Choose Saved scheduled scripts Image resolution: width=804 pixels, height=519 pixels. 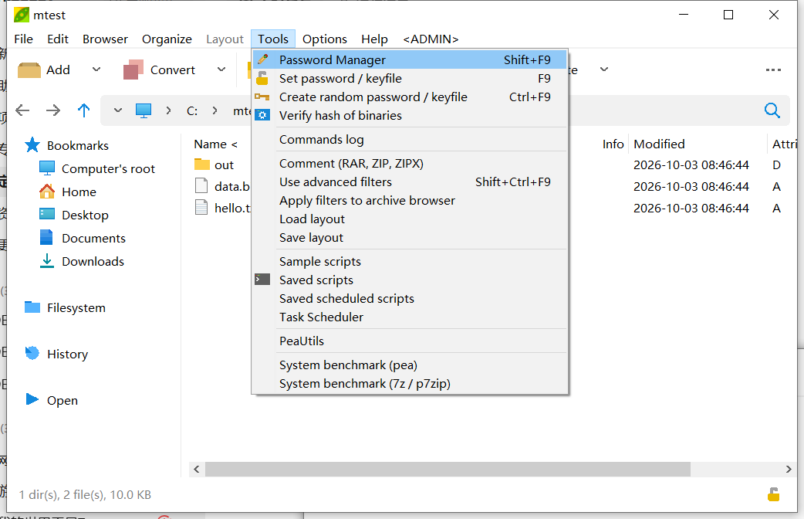coord(410,298)
